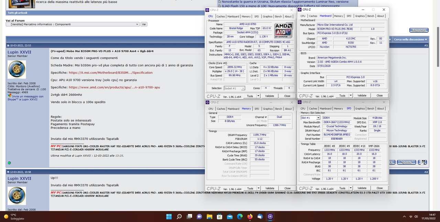Screen dimensions: 440x222
Task: Expand Tools dropdown arrow in Memory window
Action: 258,188
